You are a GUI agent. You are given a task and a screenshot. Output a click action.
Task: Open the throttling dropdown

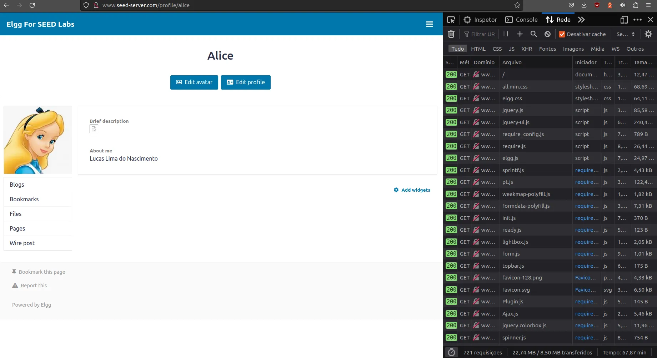pos(625,34)
